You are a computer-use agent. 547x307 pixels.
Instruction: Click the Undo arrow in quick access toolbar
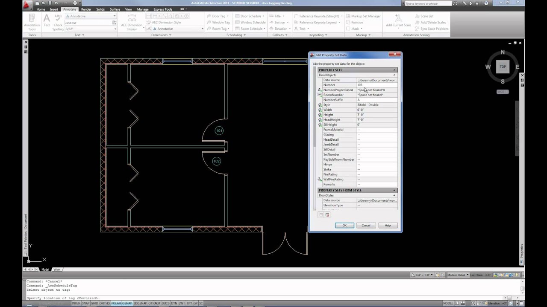click(56, 3)
